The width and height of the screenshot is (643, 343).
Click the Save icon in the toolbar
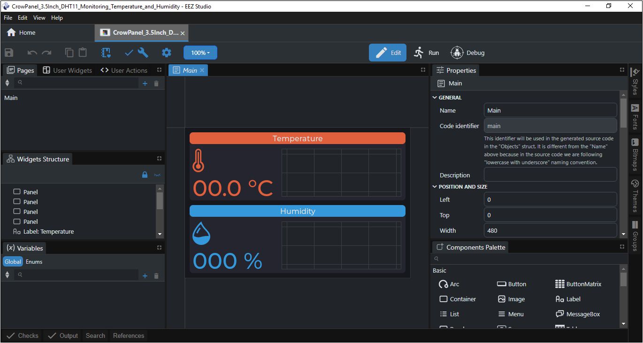click(9, 53)
